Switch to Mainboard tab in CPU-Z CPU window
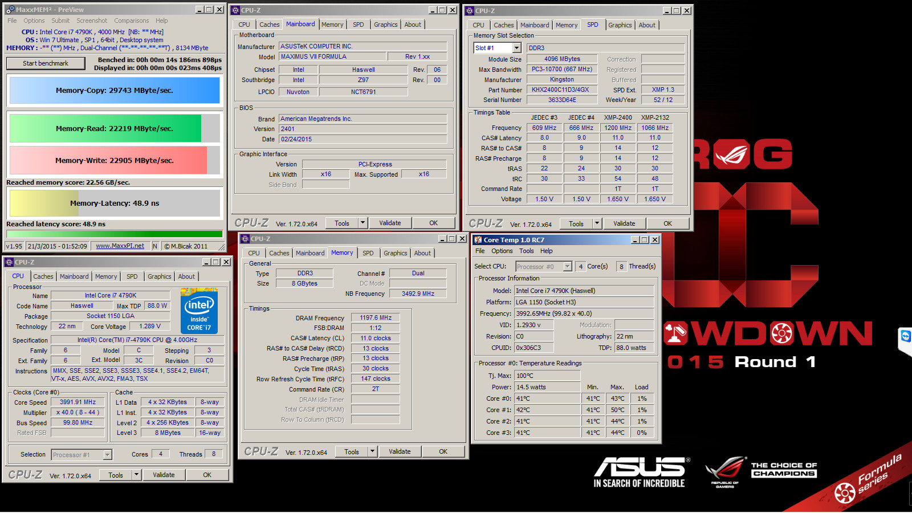Screen dimensions: 912x513 click(x=74, y=276)
